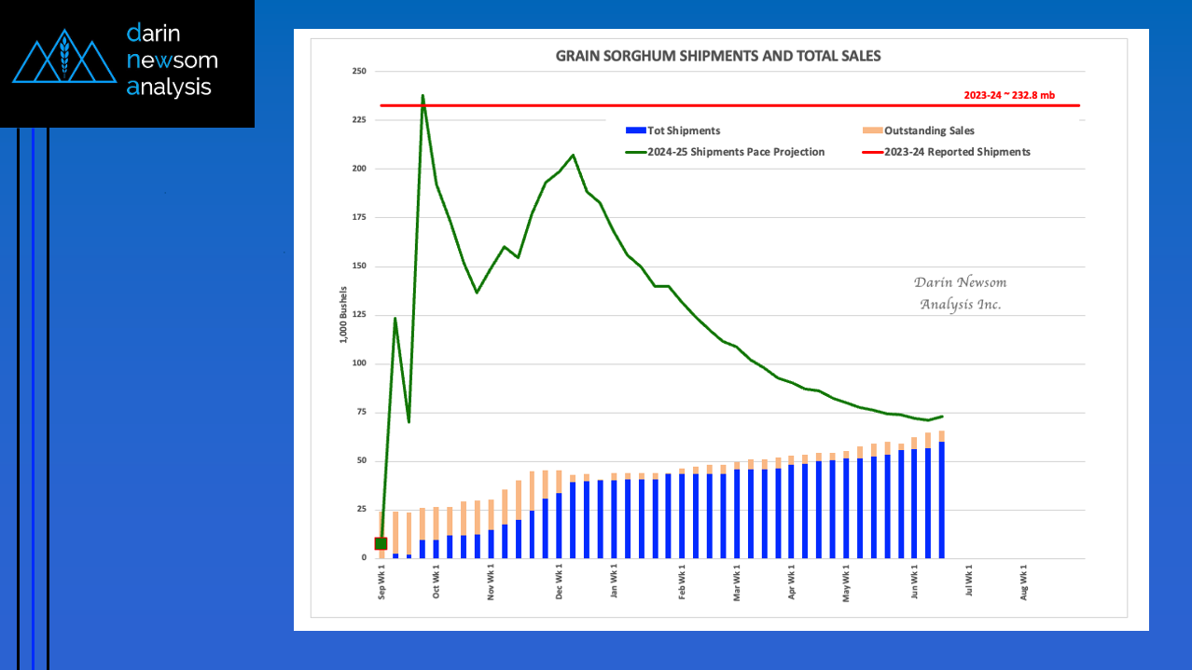
Task: Click the Darin Newsom Analysis mountain logo icon
Action: (x=63, y=57)
